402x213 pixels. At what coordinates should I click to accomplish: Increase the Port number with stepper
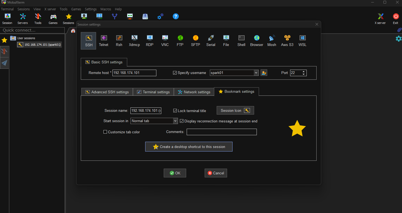pos(304,72)
